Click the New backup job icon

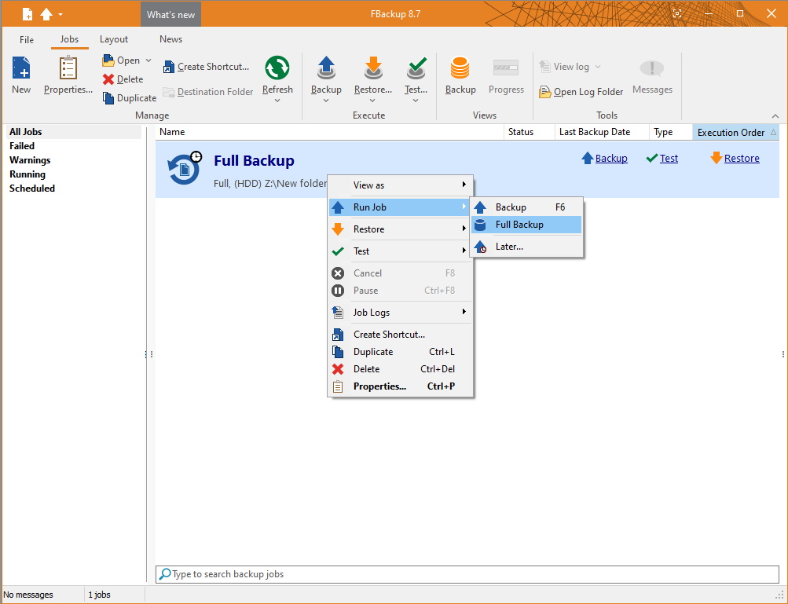tap(21, 68)
